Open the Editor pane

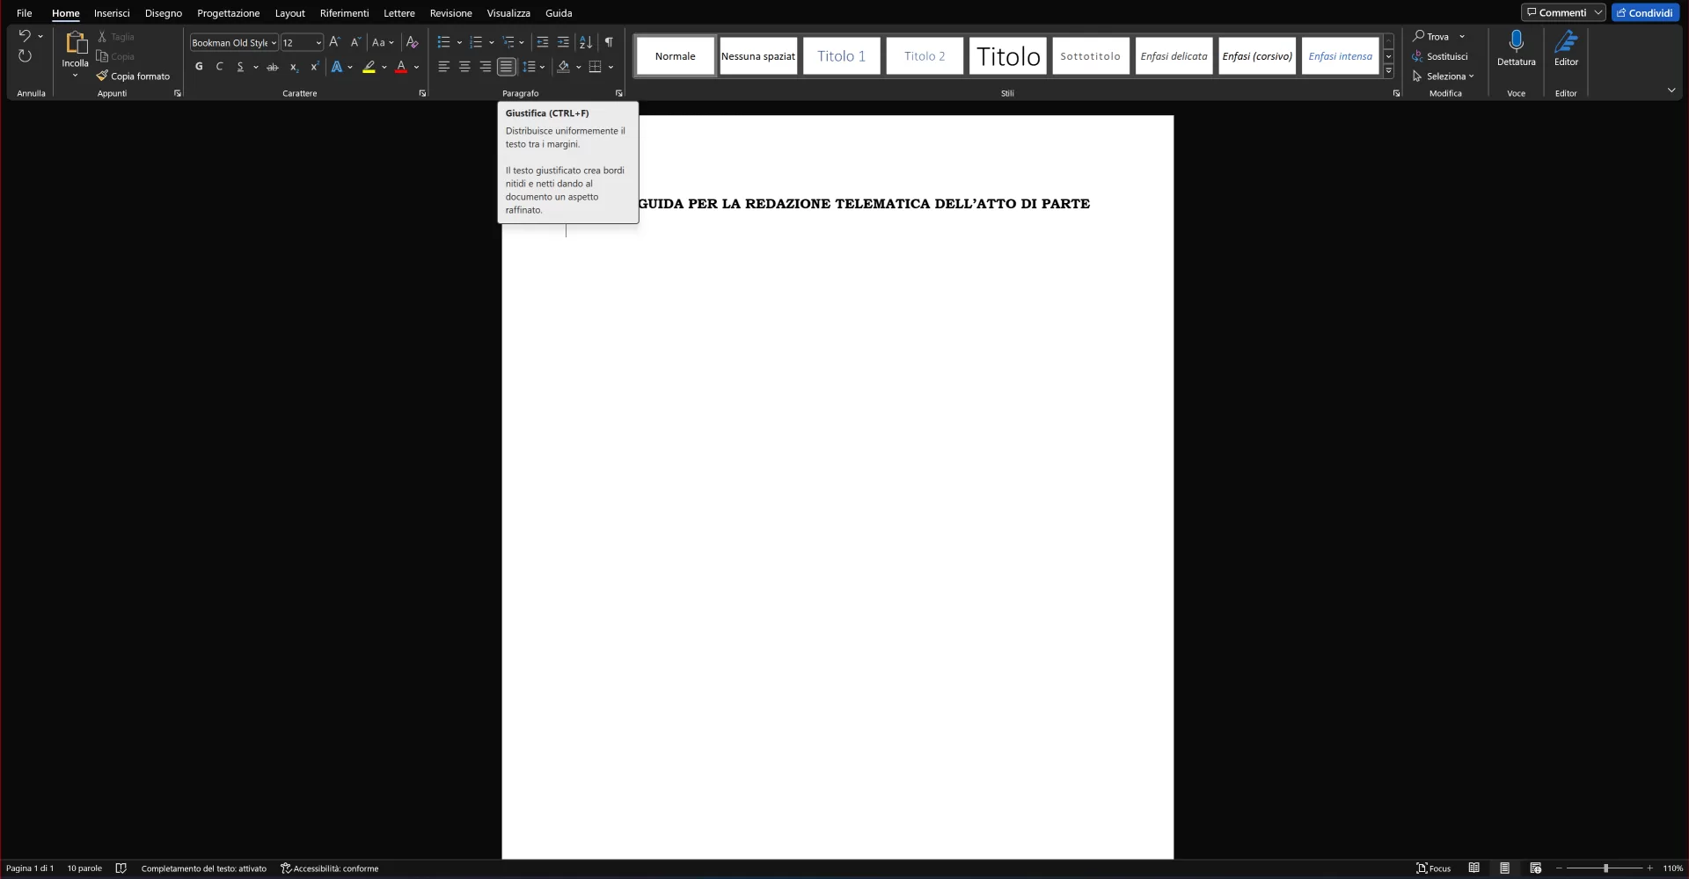tap(1566, 48)
